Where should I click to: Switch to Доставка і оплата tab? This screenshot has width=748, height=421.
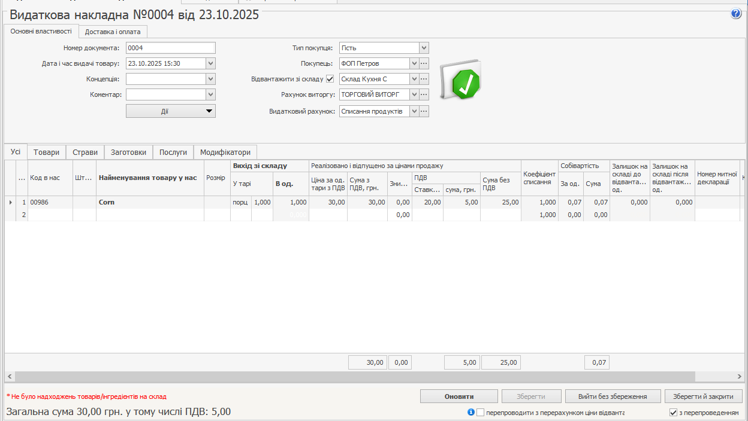coord(113,32)
